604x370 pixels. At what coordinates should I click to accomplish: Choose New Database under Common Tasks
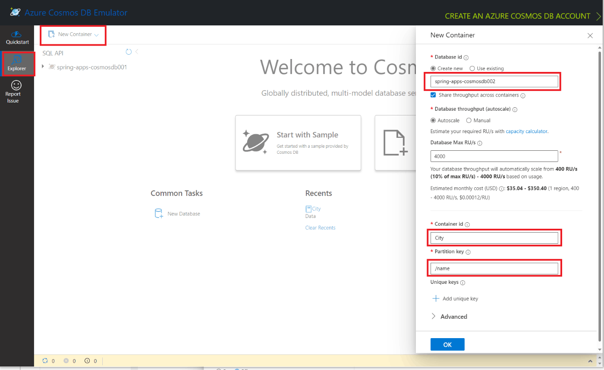point(184,214)
